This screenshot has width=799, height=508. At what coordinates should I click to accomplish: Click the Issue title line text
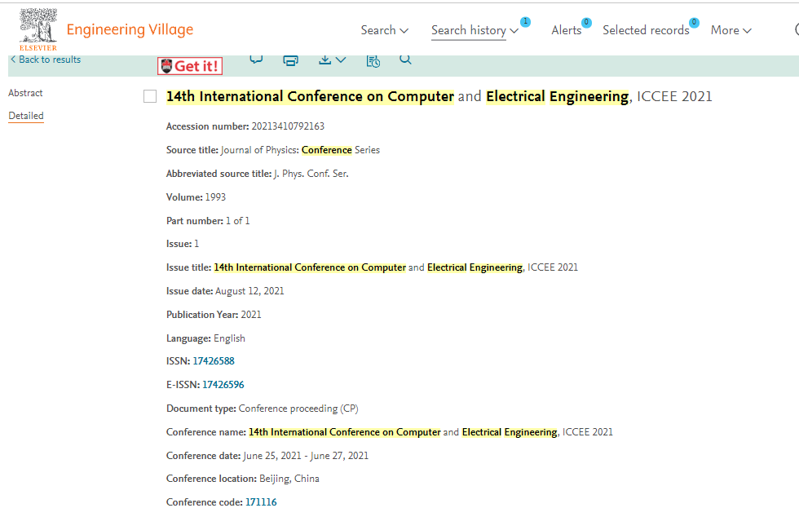point(396,267)
